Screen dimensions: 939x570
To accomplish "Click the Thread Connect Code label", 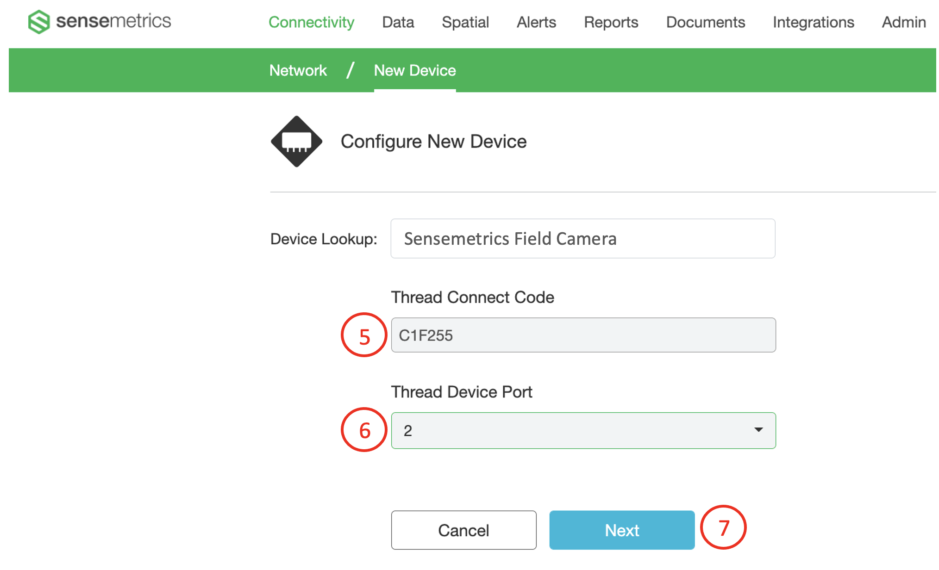I will 473,297.
